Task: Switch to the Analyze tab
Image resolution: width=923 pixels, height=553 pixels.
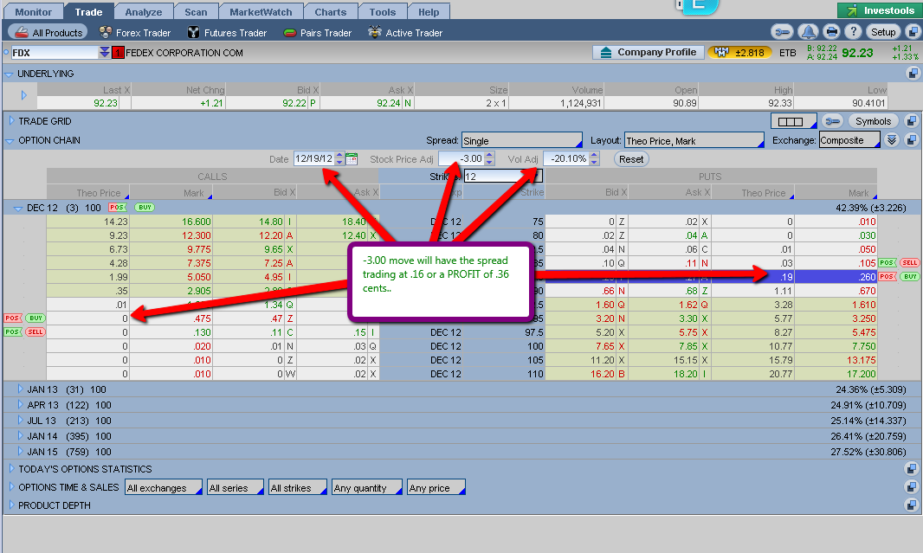Action: pyautogui.click(x=143, y=12)
